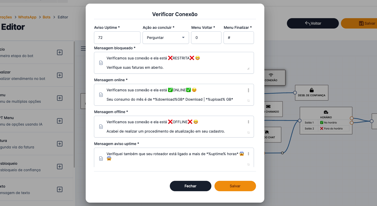Click the resize handle of Mensagem bloqueado textarea

[248, 68]
